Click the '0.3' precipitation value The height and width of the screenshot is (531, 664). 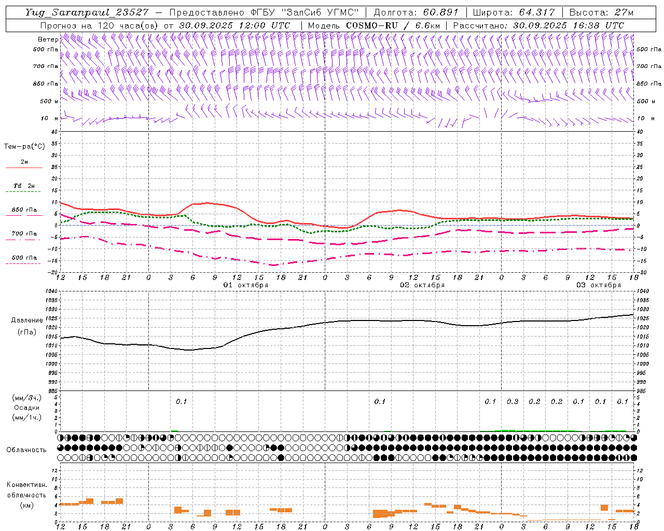point(513,401)
